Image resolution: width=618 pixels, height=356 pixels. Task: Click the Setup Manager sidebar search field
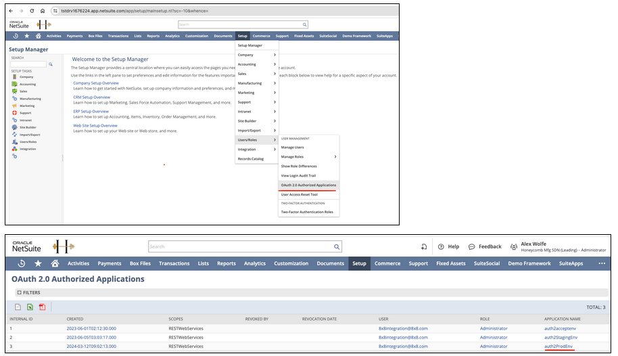click(28, 64)
